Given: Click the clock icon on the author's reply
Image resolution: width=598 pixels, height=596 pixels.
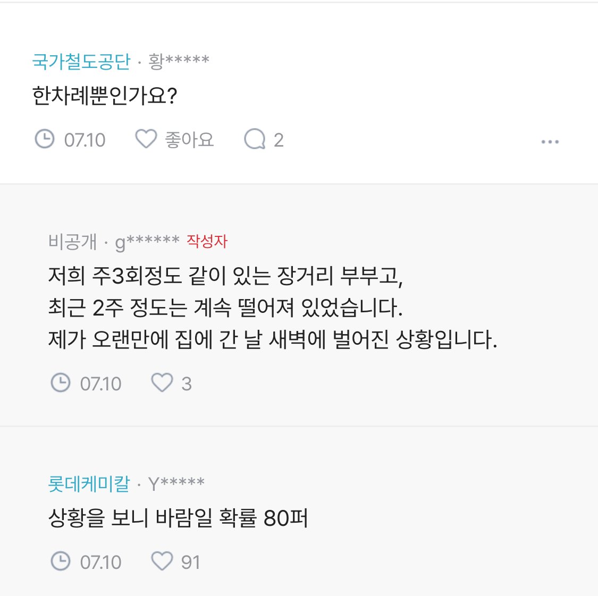Looking at the screenshot, I should point(61,382).
